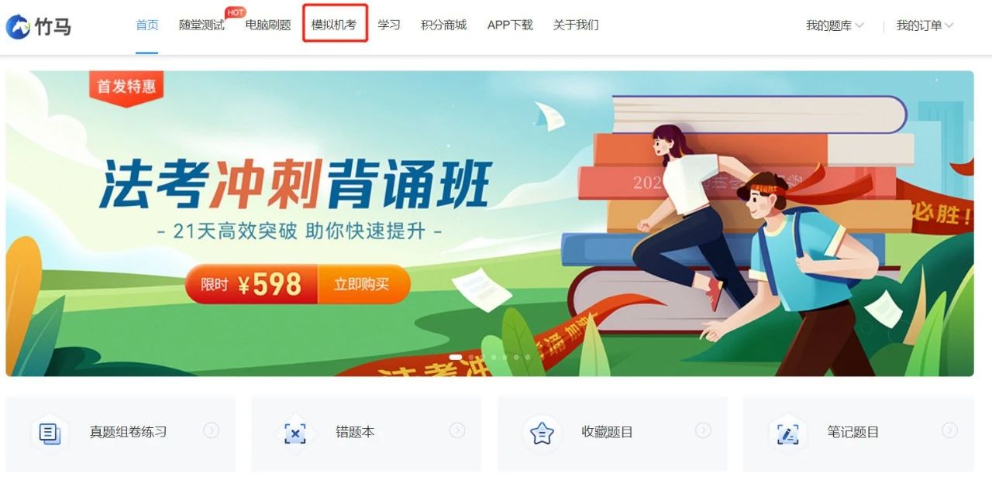992x493 pixels.
Task: Open the 收藏题目 star icon
Action: pyautogui.click(x=542, y=433)
